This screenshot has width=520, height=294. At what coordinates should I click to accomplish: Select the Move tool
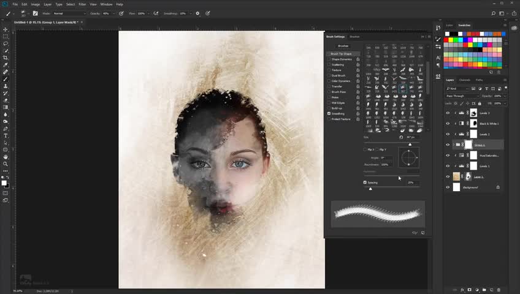tap(6, 29)
